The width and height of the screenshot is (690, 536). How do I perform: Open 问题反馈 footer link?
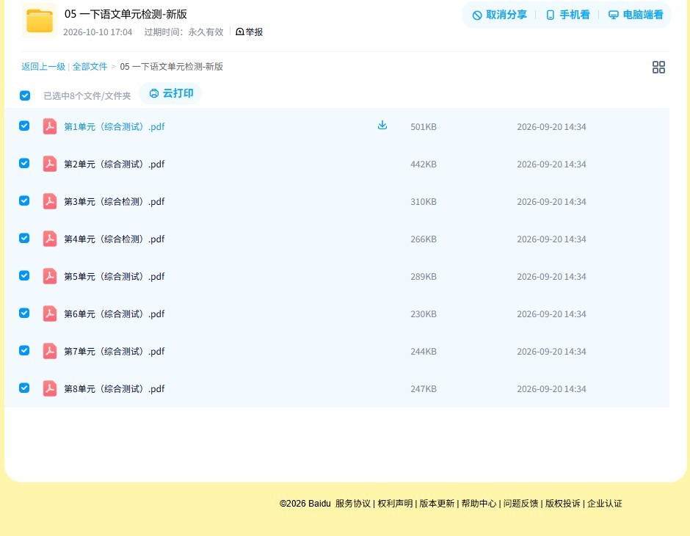tap(521, 504)
